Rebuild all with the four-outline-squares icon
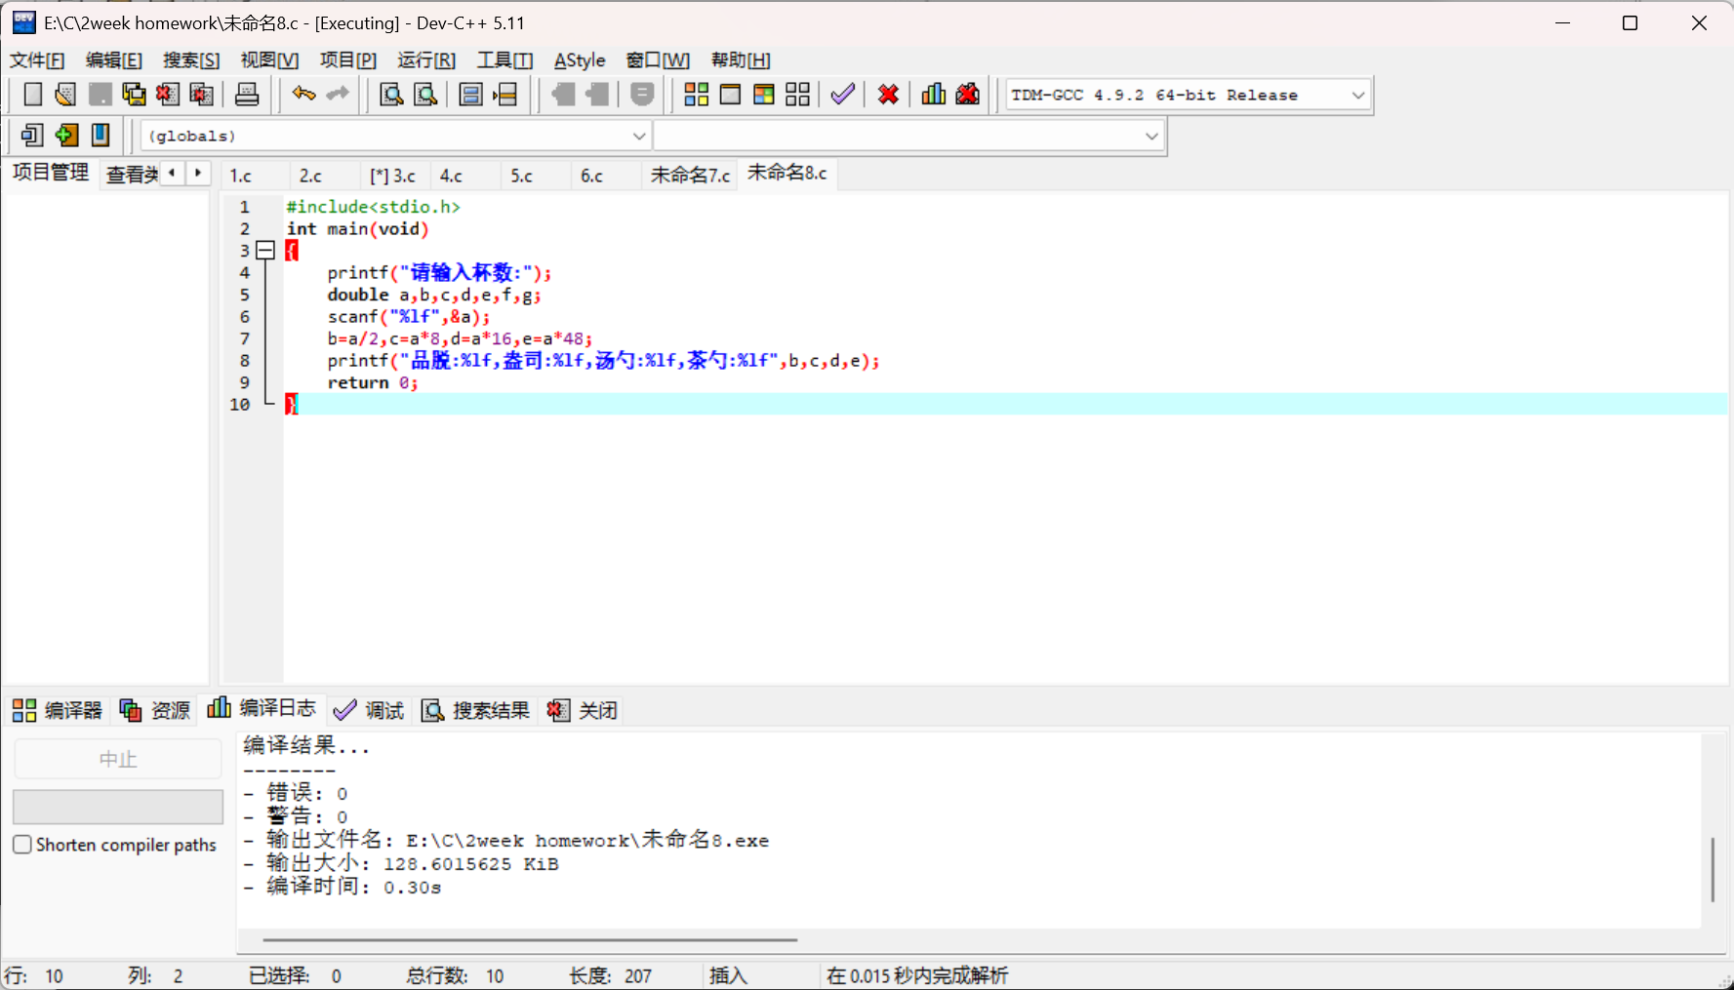The height and width of the screenshot is (990, 1734). coord(798,95)
